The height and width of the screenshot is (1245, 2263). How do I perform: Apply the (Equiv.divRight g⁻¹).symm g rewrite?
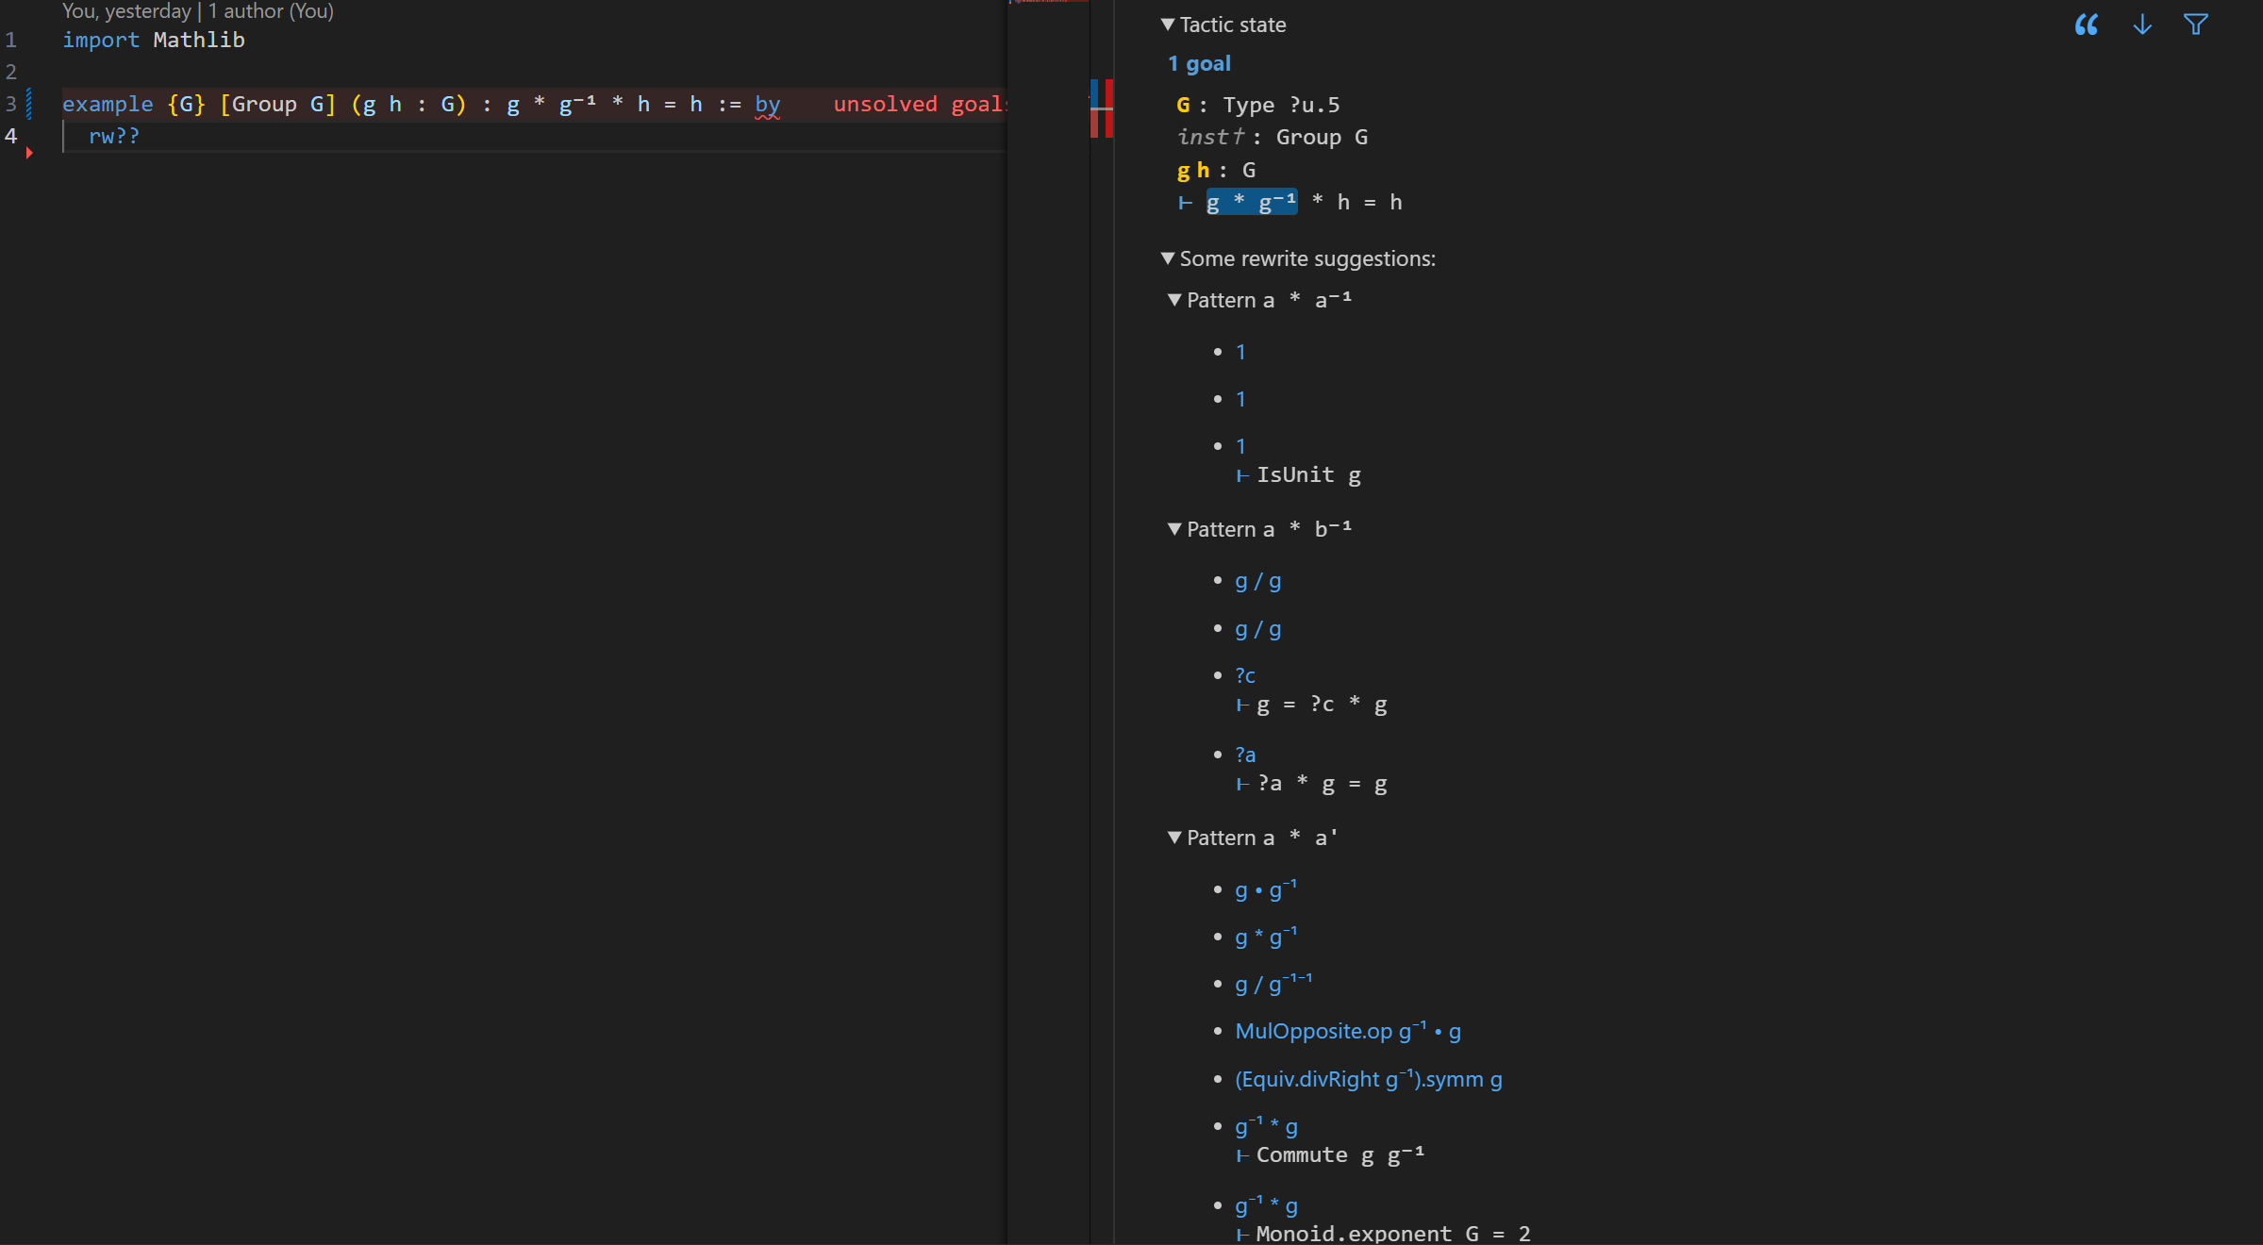click(x=1369, y=1079)
